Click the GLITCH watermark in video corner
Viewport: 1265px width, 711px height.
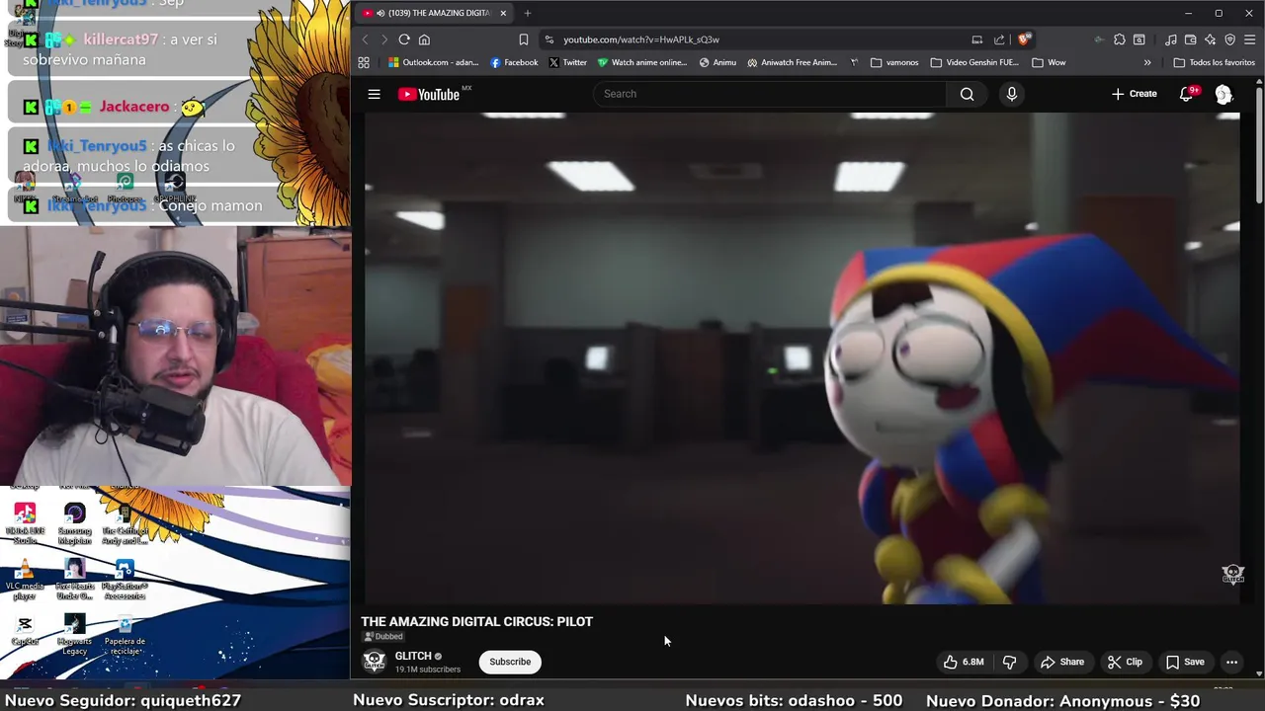click(x=1232, y=574)
